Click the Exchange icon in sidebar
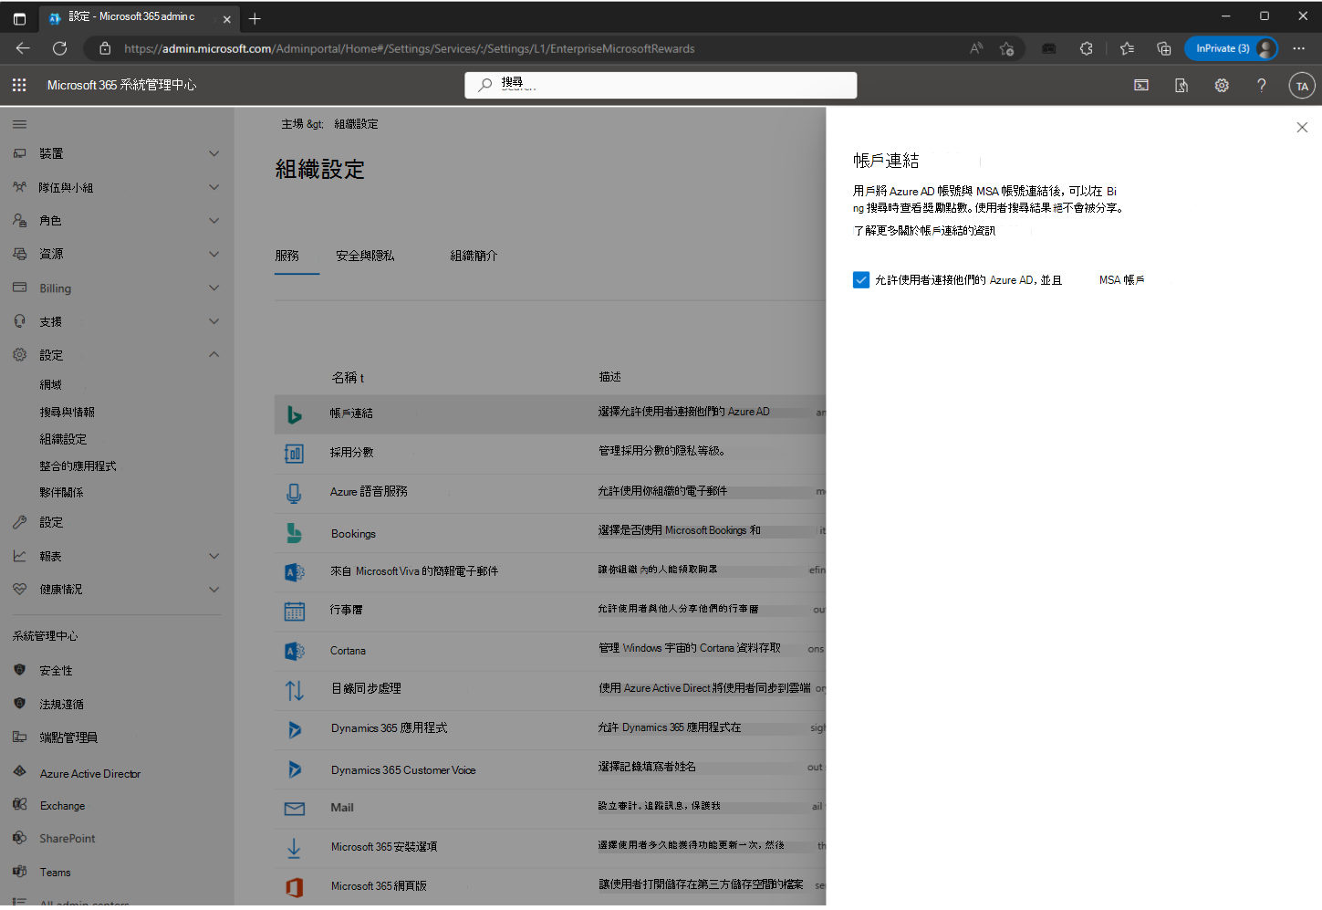1322x910 pixels. point(20,805)
